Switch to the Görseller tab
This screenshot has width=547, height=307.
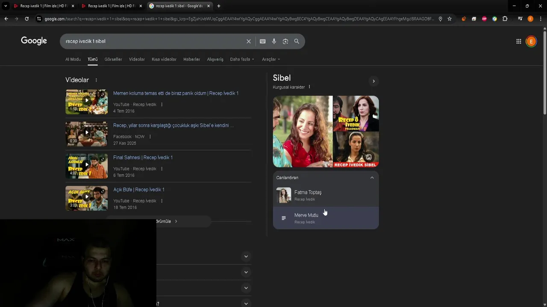click(x=113, y=59)
